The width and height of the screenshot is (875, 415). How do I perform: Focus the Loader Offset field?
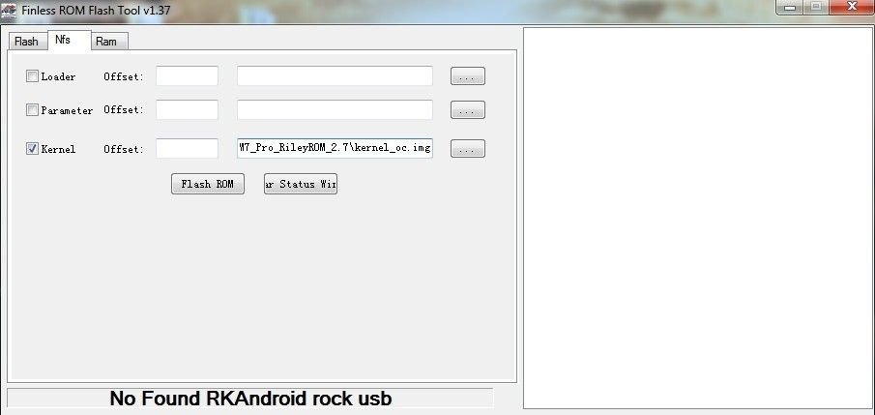click(x=187, y=76)
